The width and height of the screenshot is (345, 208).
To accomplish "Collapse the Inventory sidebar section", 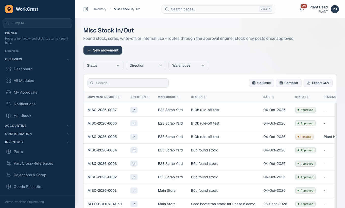I will (38, 142).
